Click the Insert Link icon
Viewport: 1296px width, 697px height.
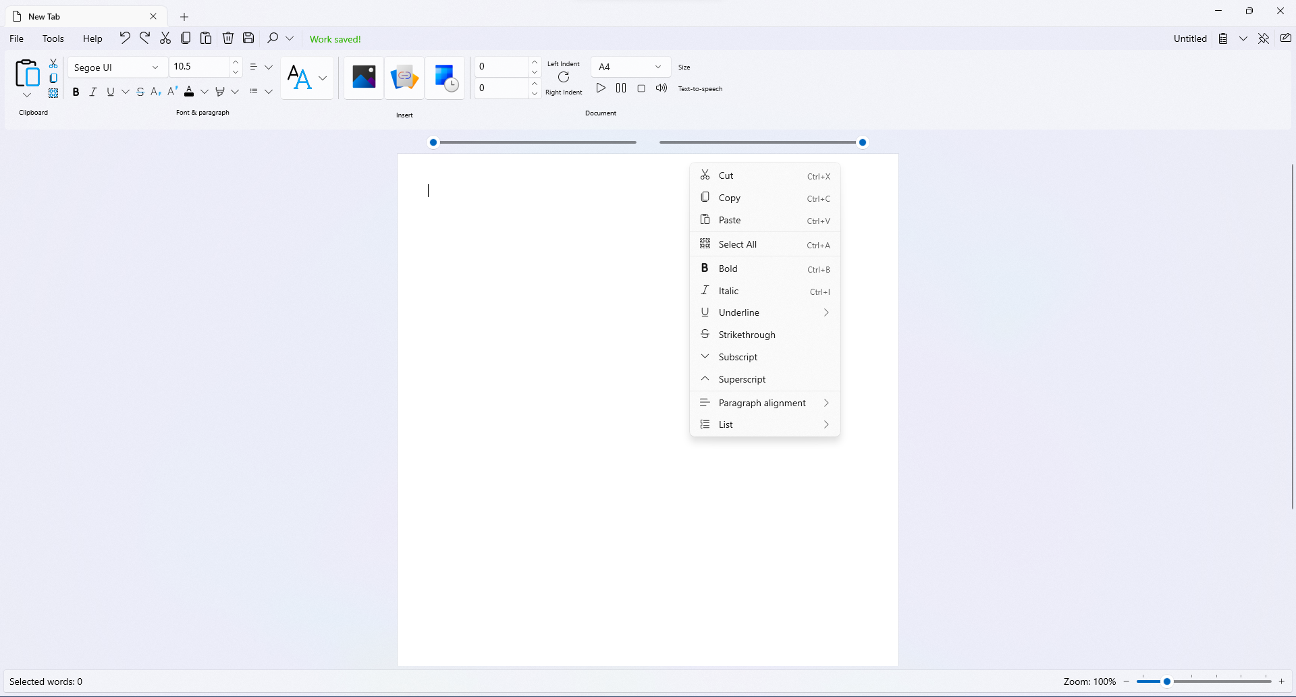(x=404, y=78)
